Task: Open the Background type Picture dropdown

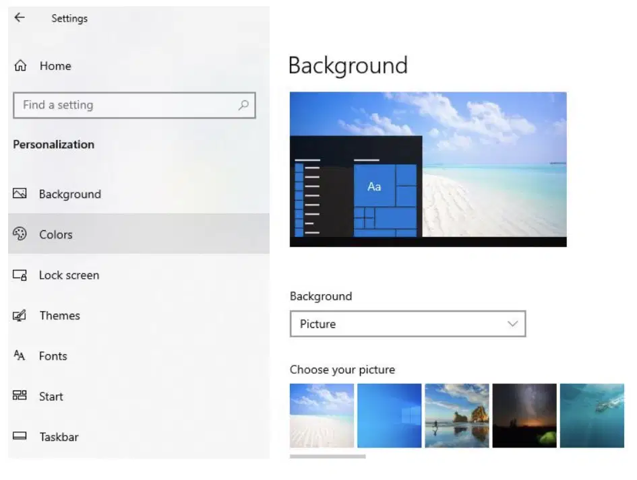Action: [408, 324]
